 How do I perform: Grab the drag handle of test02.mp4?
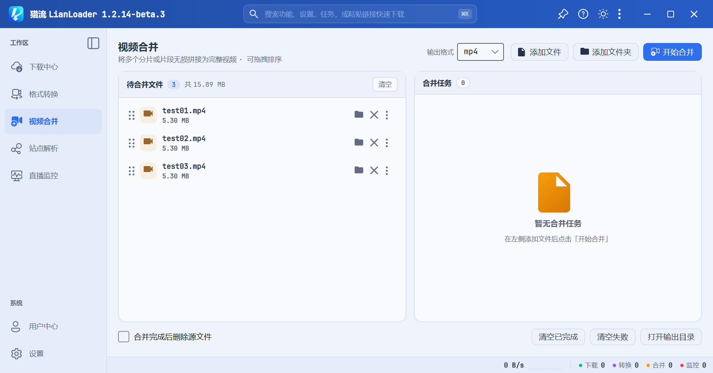point(131,143)
